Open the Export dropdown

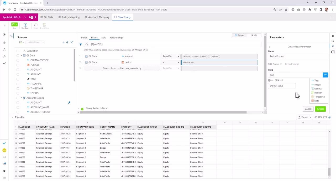point(304,117)
